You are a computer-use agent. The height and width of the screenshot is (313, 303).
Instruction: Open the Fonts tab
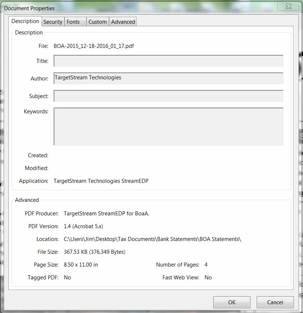75,22
